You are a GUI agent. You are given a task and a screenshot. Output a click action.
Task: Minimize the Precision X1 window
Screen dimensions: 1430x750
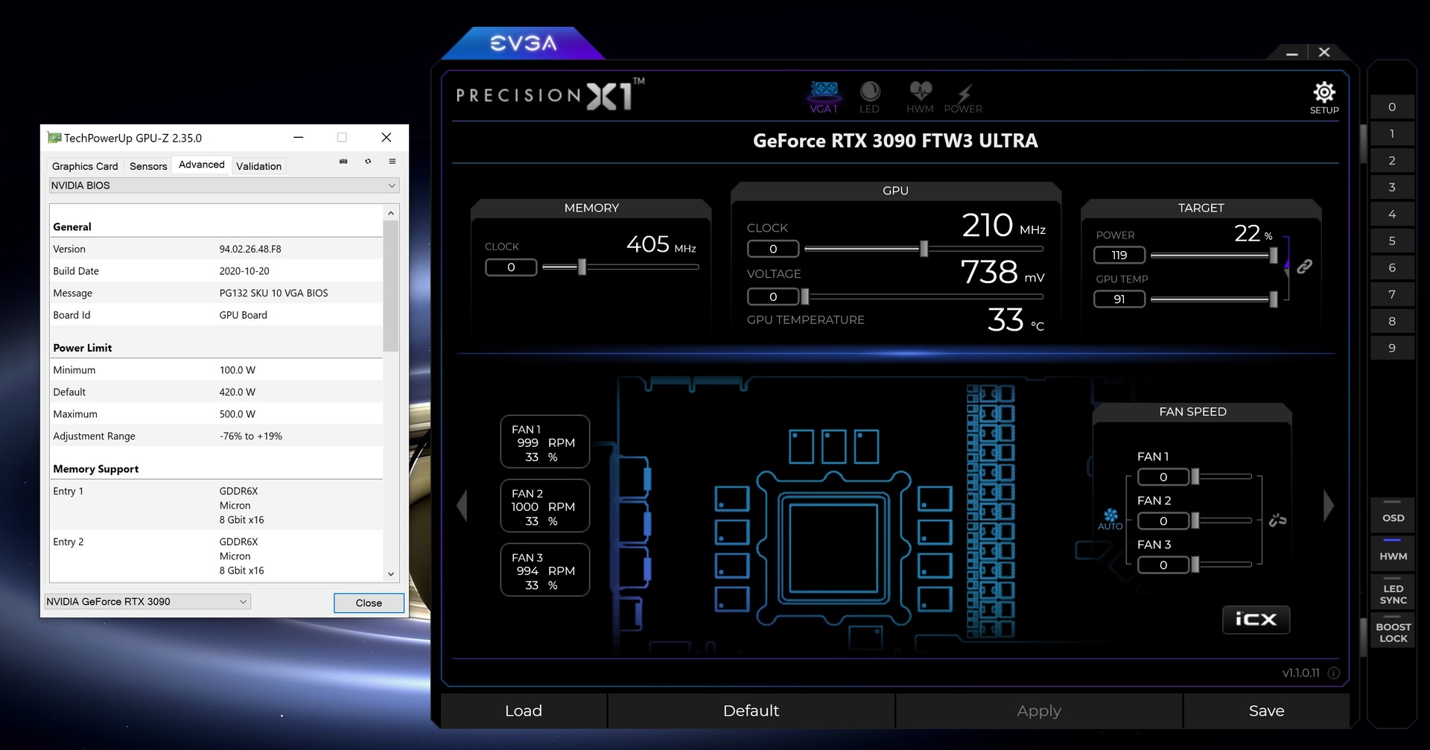tap(1292, 53)
